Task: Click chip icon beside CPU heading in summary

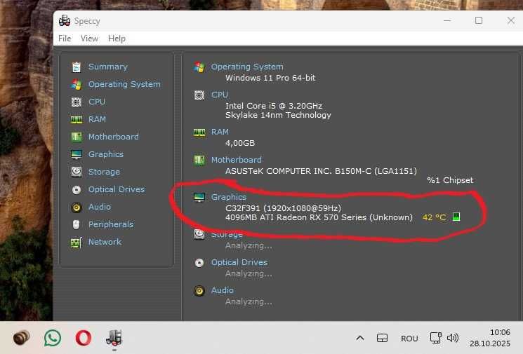Action: point(199,95)
